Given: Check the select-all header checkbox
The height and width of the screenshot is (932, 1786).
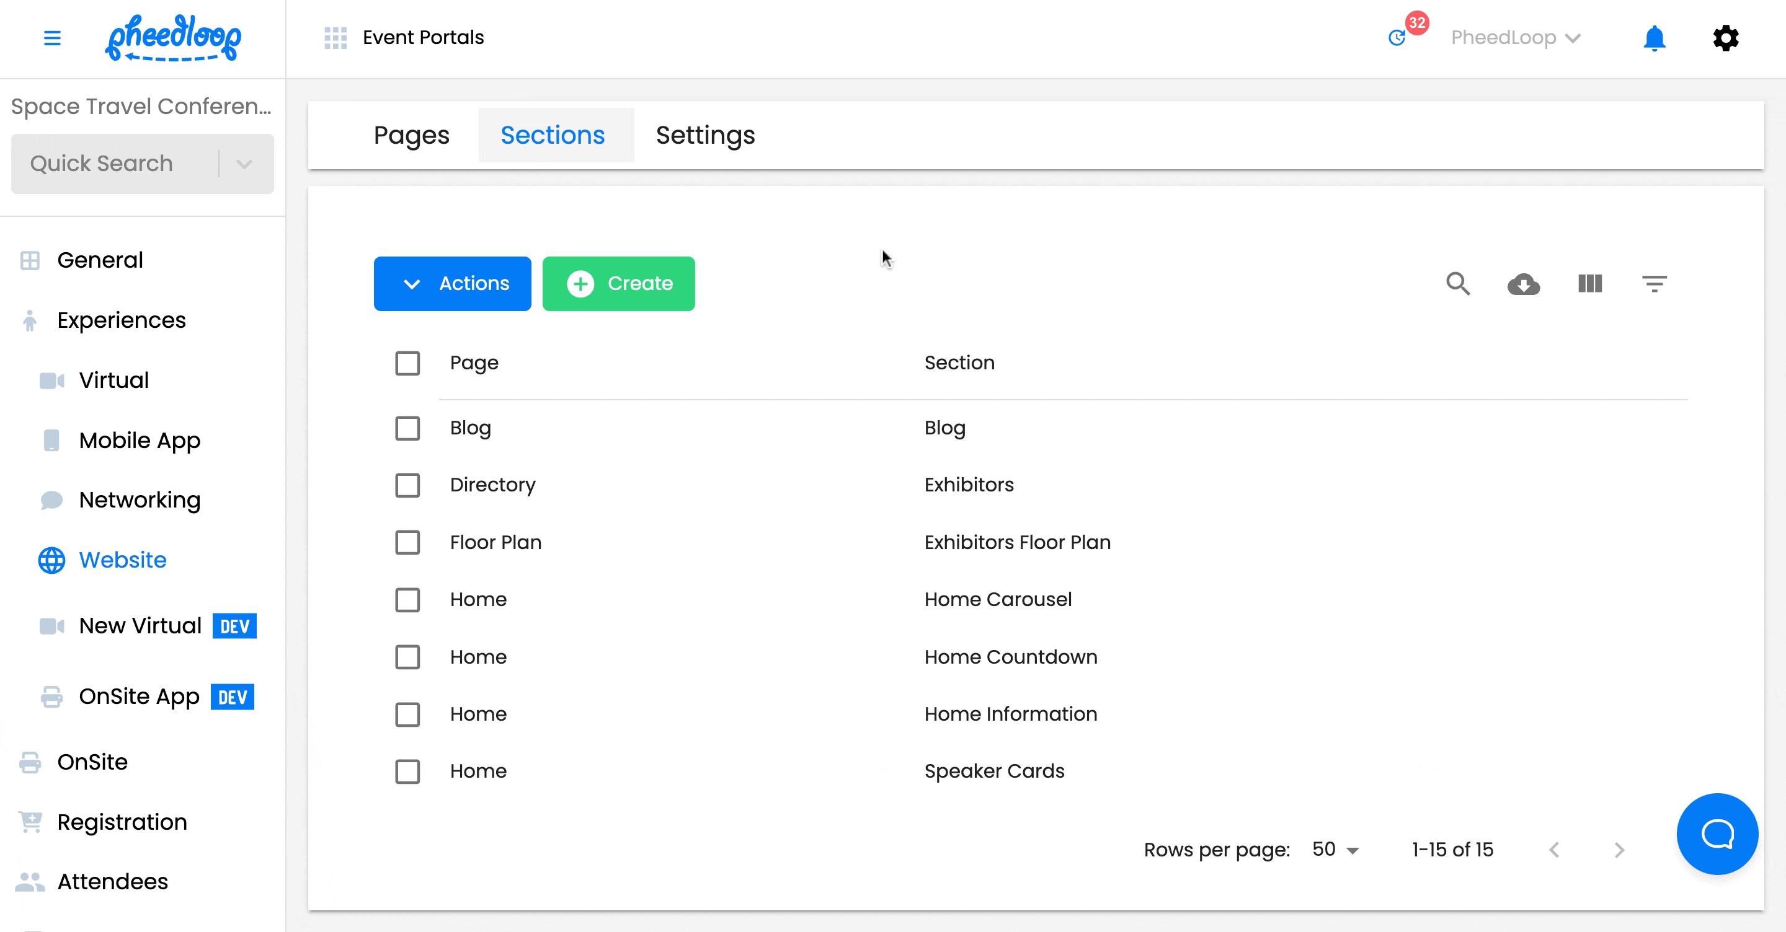Looking at the screenshot, I should coord(407,363).
